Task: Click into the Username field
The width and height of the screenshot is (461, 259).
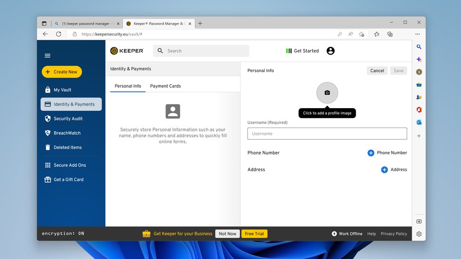Action: pos(327,133)
